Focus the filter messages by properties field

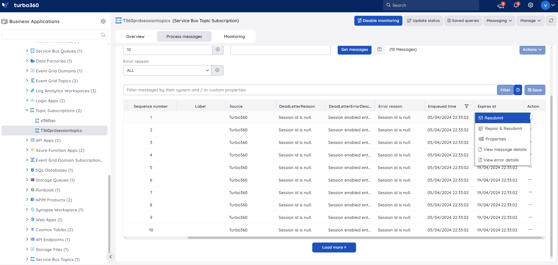[310, 90]
